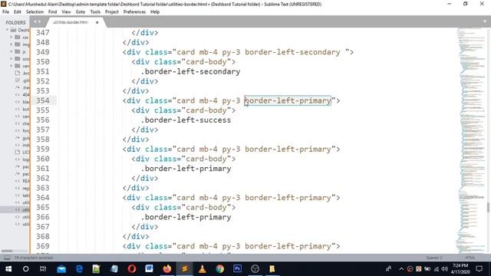Open Task View on the taskbar

[x=43, y=269]
